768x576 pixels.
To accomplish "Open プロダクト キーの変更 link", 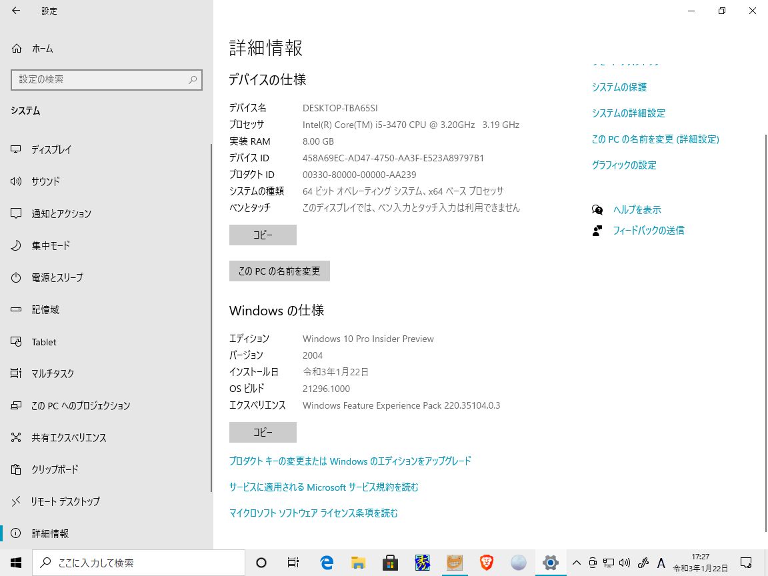I will (350, 461).
